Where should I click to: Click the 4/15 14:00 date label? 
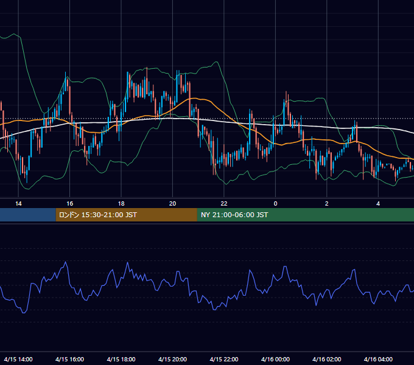tap(18, 359)
